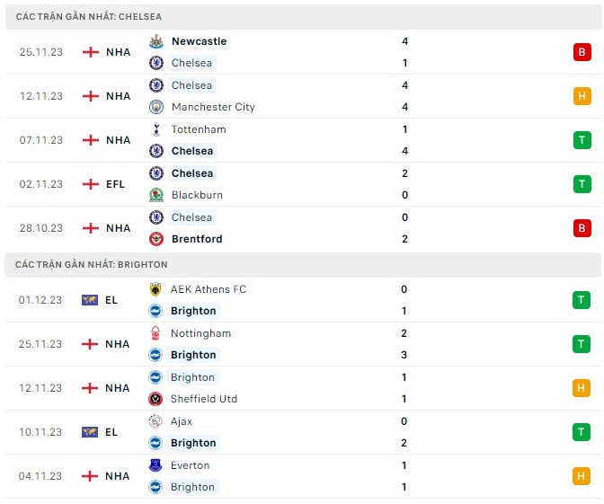604x504 pixels.
Task: Open the AEK Athens FC team link
Action: pyautogui.click(x=209, y=289)
